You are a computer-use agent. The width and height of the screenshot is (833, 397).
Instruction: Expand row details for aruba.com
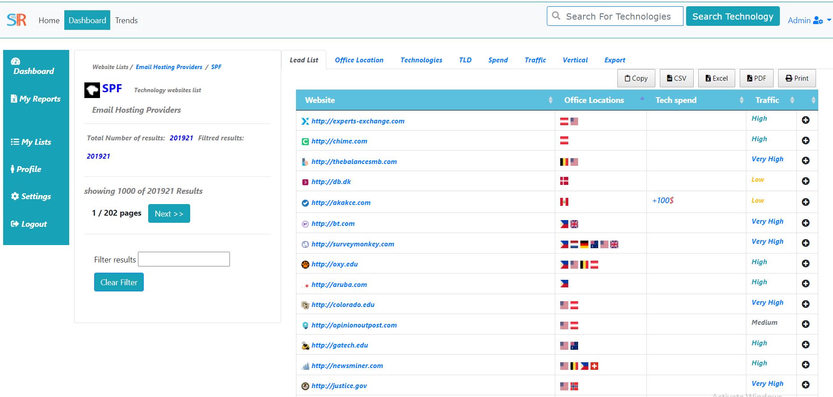click(806, 283)
